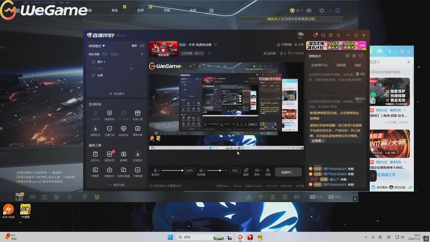
Task: Switch to 钻粉 tab
Action: [x=358, y=65]
